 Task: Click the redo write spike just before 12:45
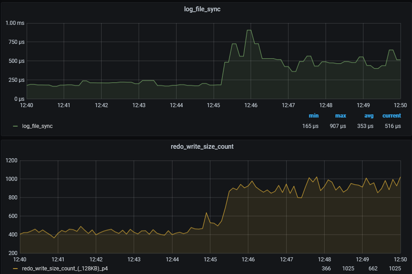206,213
